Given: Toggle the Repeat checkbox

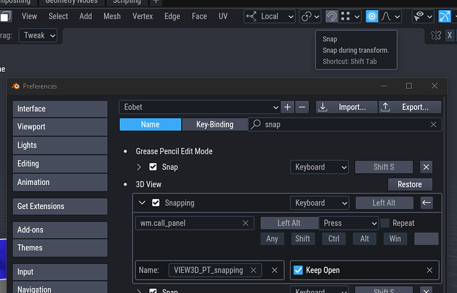Looking at the screenshot, I should [385, 223].
